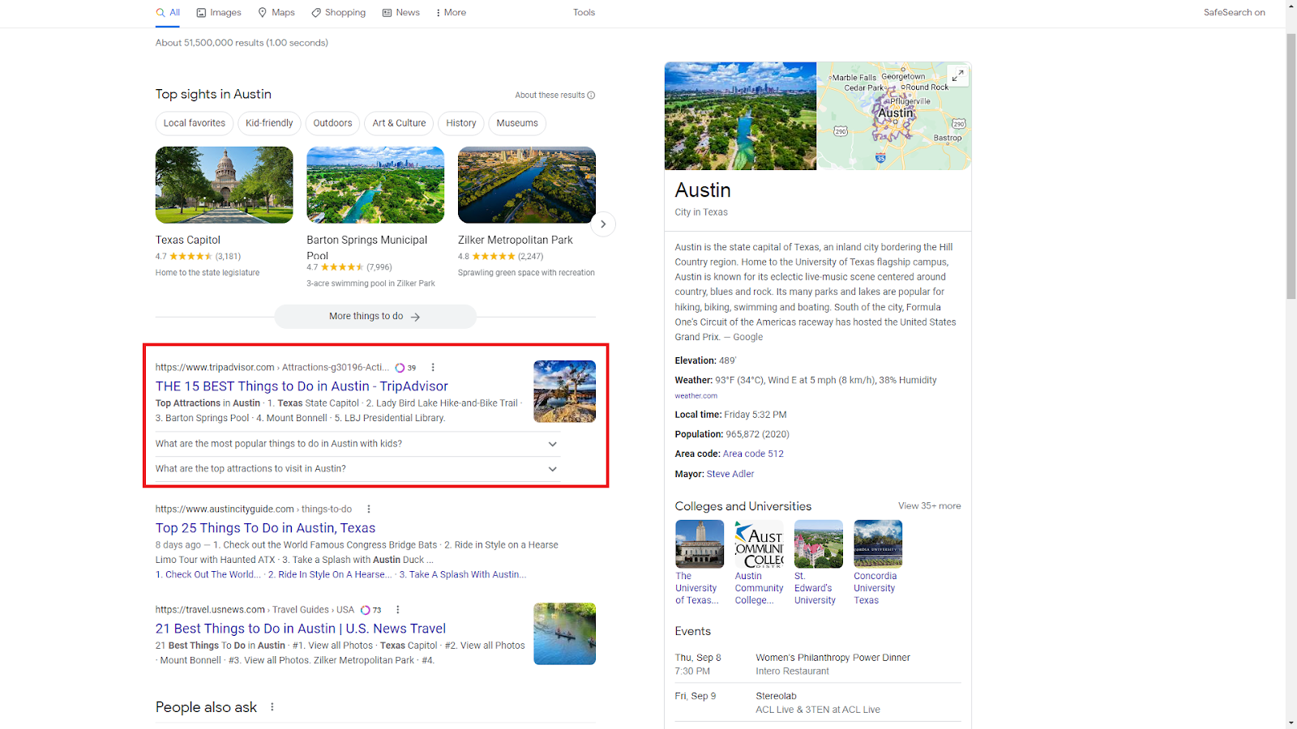
Task: Select the Art & Culture filter chip
Action: click(399, 123)
